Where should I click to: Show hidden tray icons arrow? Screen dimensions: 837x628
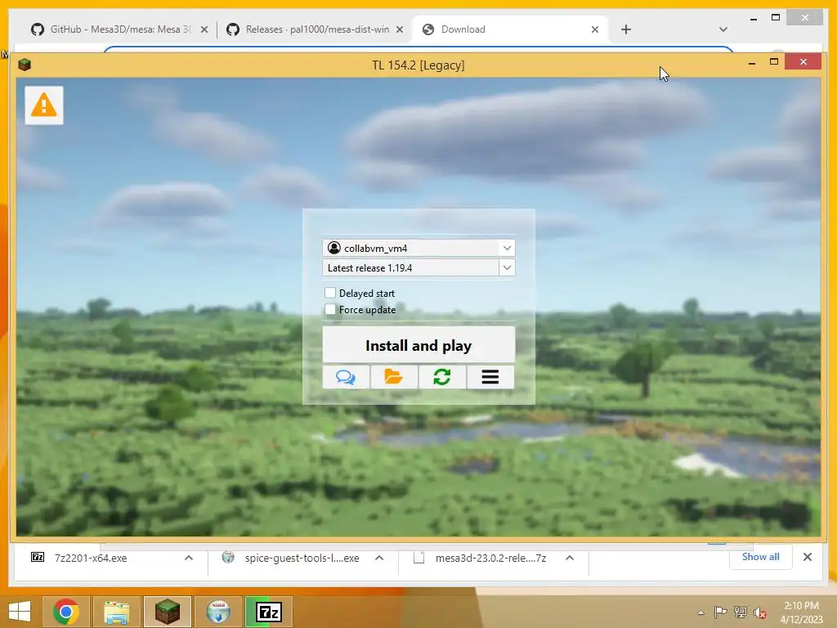tap(700, 612)
